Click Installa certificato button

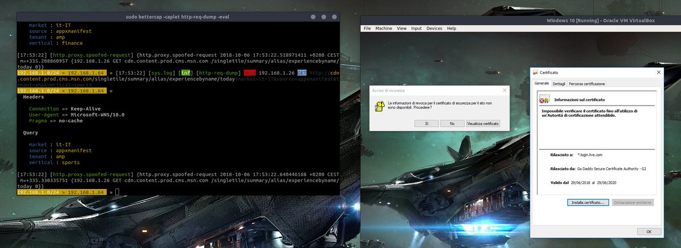588,202
